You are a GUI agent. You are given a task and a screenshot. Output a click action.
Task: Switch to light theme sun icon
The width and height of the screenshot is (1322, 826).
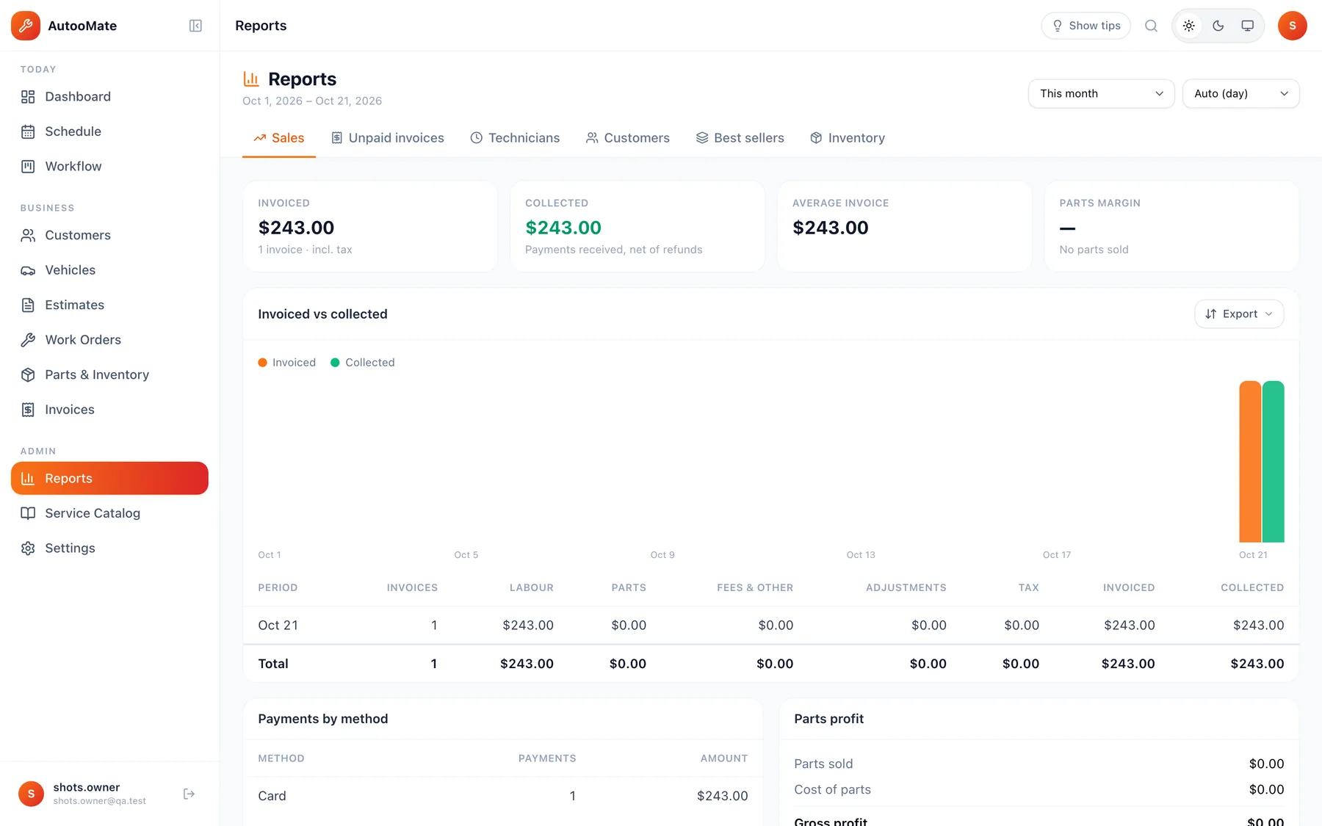[1189, 26]
